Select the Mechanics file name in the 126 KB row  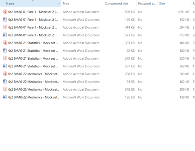pyautogui.click(x=34, y=97)
